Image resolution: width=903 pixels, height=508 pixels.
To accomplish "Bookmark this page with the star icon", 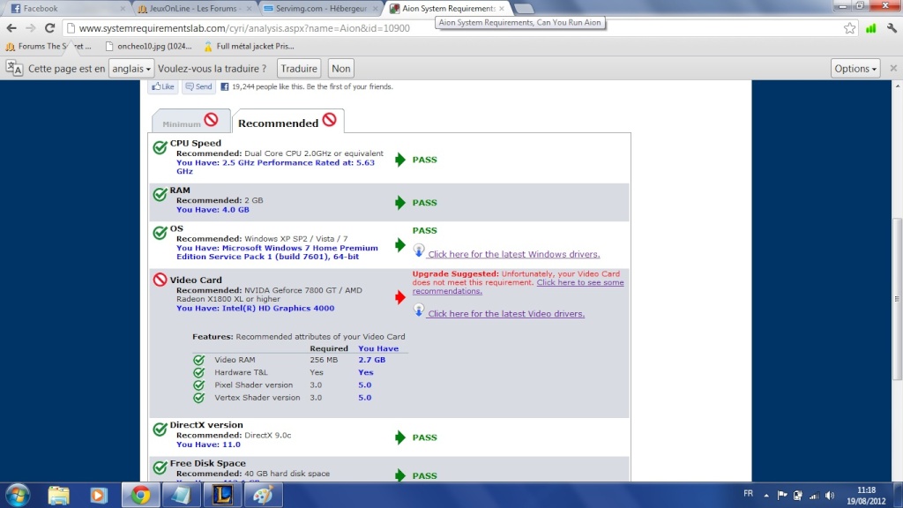I will click(849, 28).
